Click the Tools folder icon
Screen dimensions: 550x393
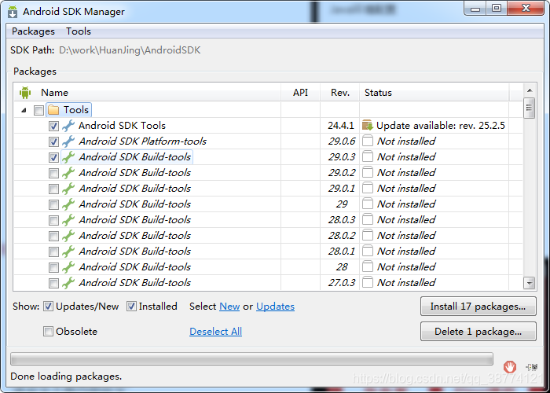pos(53,110)
